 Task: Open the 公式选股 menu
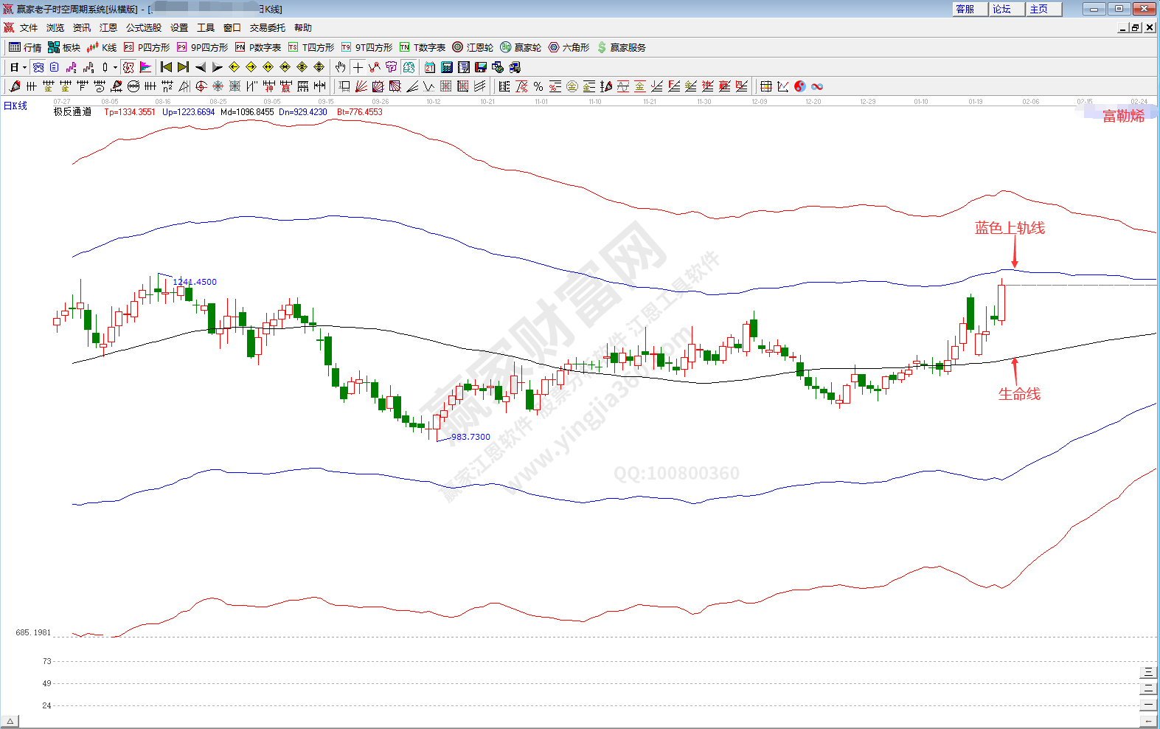coord(143,28)
